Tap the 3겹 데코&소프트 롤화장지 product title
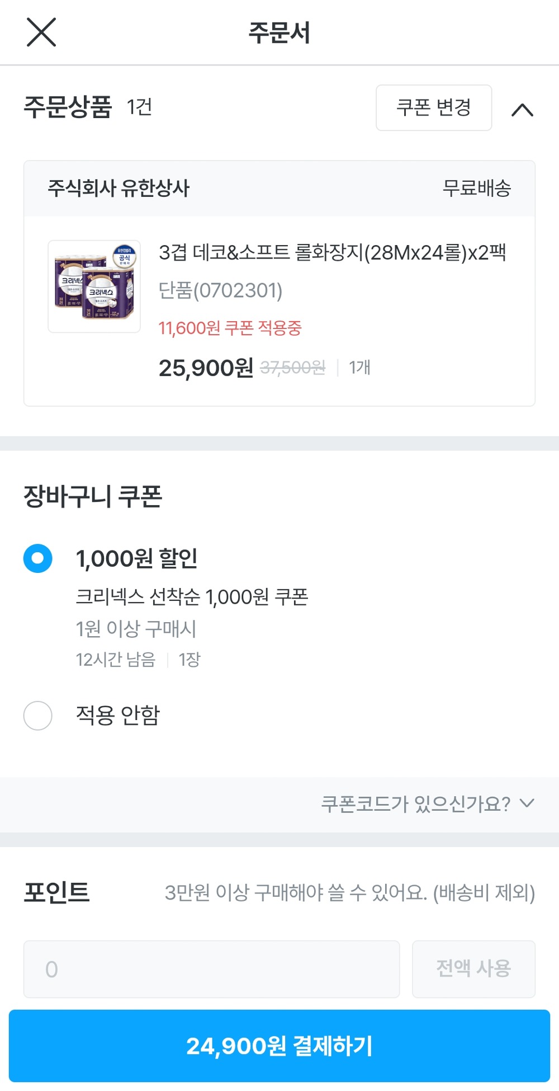 [332, 252]
